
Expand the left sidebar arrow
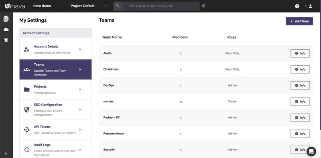[6, 154]
